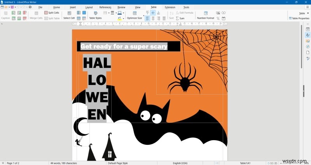Click the Select Cell grid icon
The image size is (311, 165).
point(69,13)
